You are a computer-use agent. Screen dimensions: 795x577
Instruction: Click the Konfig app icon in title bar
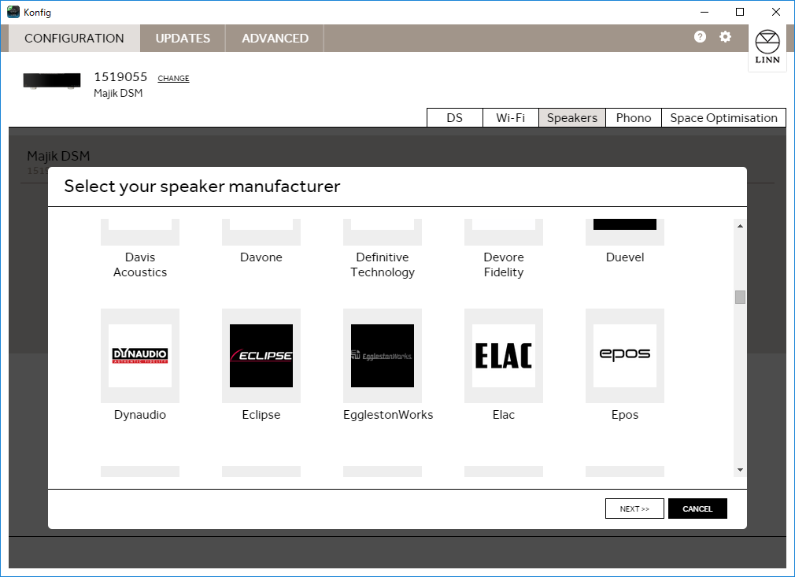13,12
